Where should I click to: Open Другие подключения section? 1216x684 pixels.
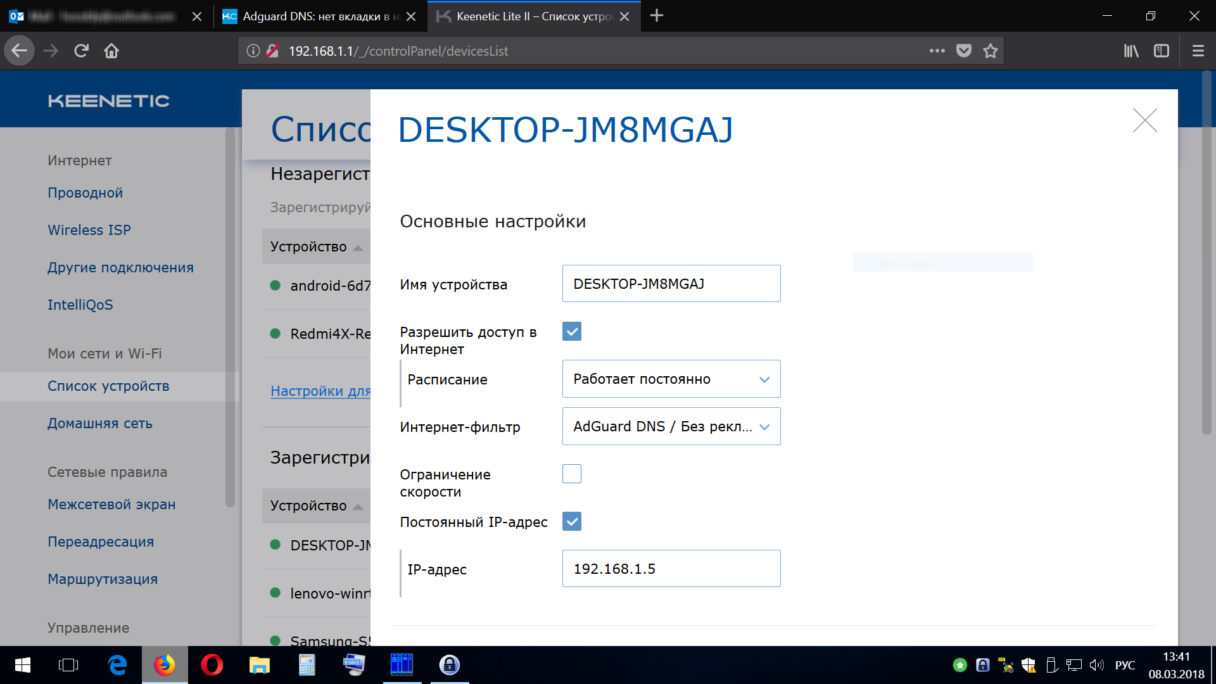tap(121, 267)
